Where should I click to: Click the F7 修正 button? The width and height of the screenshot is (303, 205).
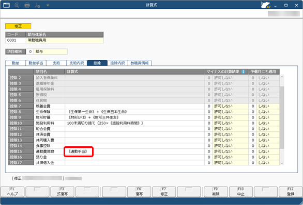coord(164,192)
